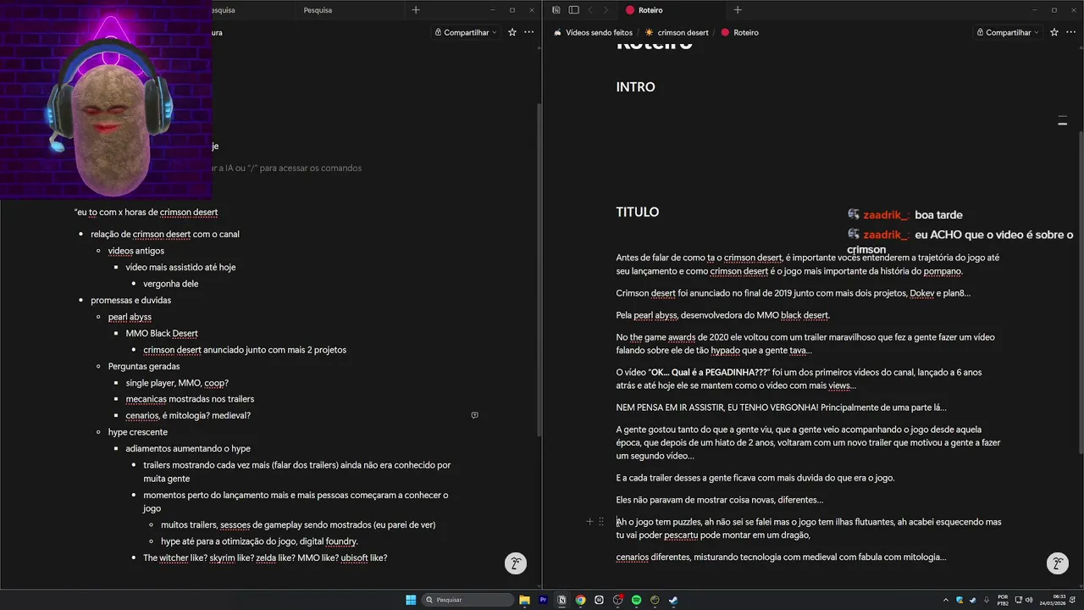Click the 'pearl abyss' bullet item

(x=130, y=317)
